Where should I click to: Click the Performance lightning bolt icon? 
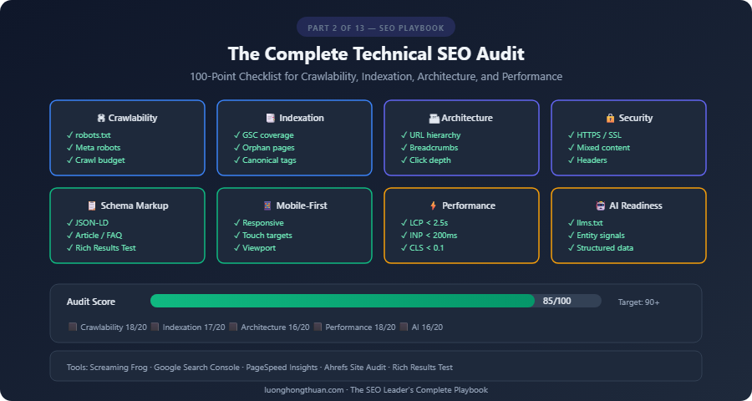pyautogui.click(x=434, y=206)
